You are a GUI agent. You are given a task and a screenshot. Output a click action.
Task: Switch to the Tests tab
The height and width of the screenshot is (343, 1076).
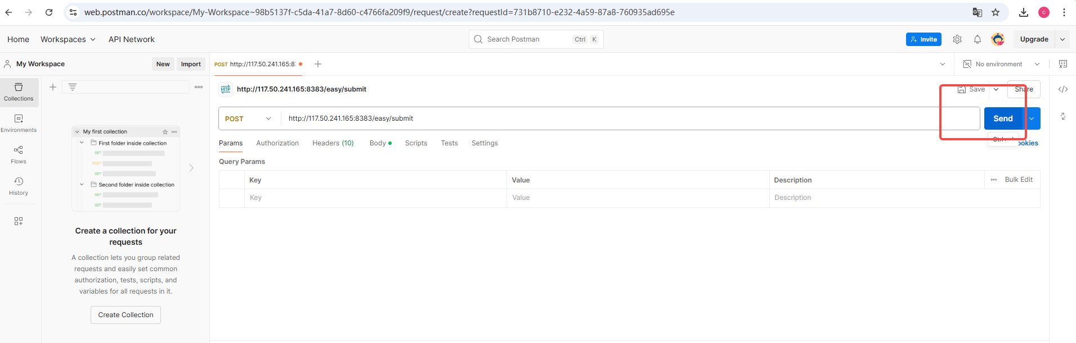(449, 143)
